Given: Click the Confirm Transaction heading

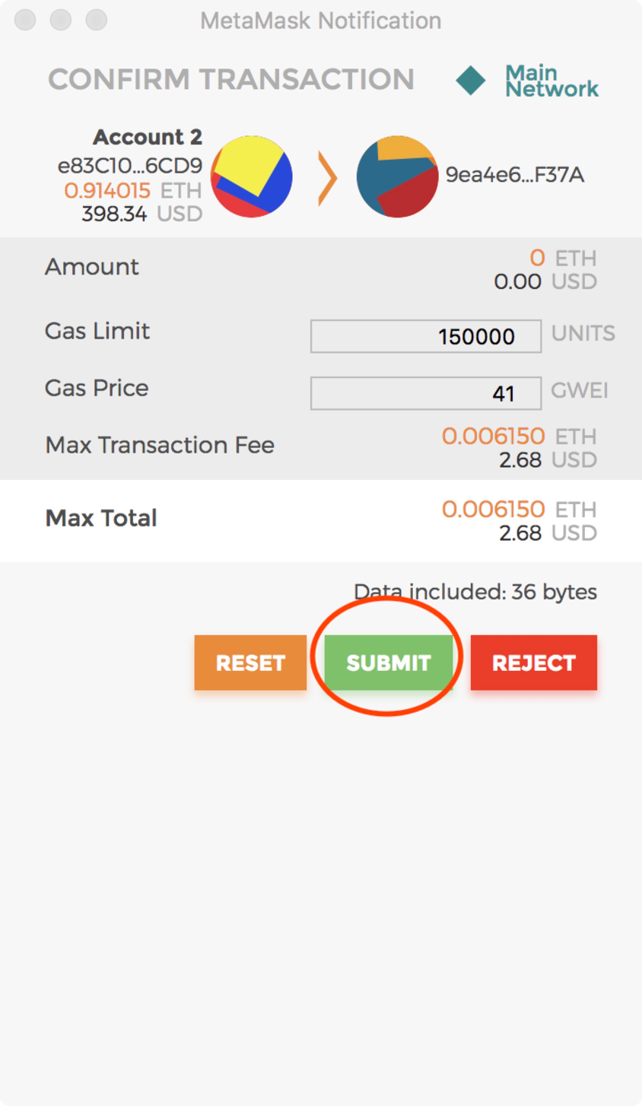Looking at the screenshot, I should coord(231,79).
